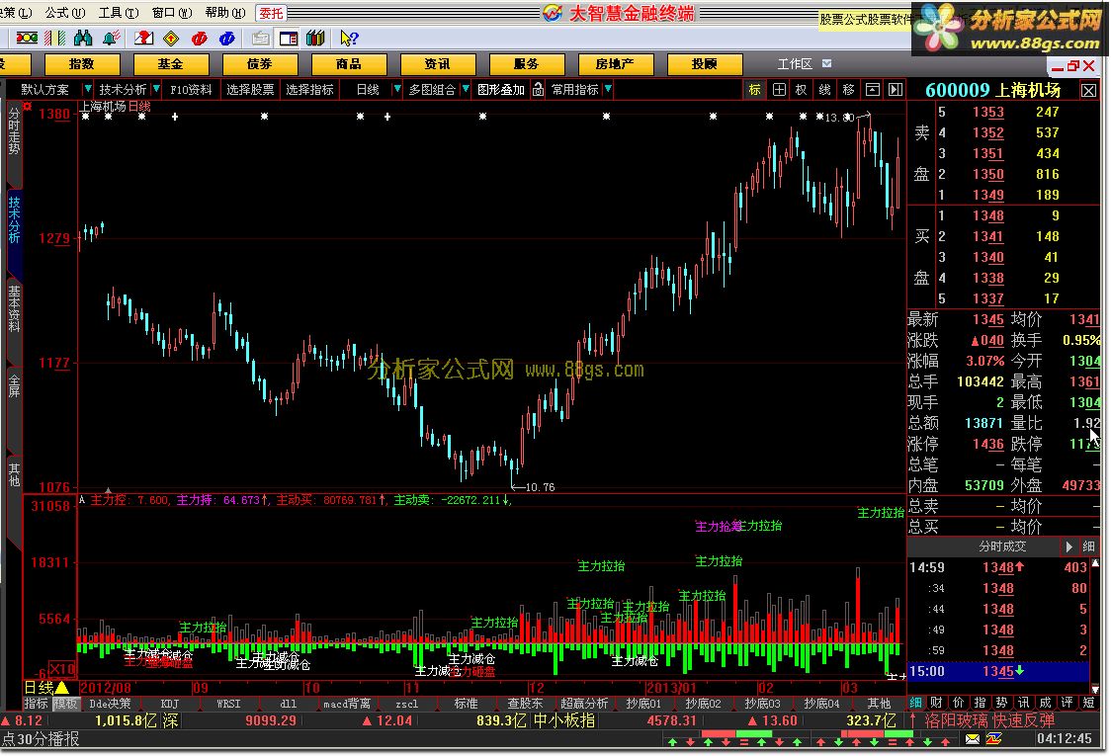Open the books library icon
This screenshot has height=756, width=1111.
315,38
